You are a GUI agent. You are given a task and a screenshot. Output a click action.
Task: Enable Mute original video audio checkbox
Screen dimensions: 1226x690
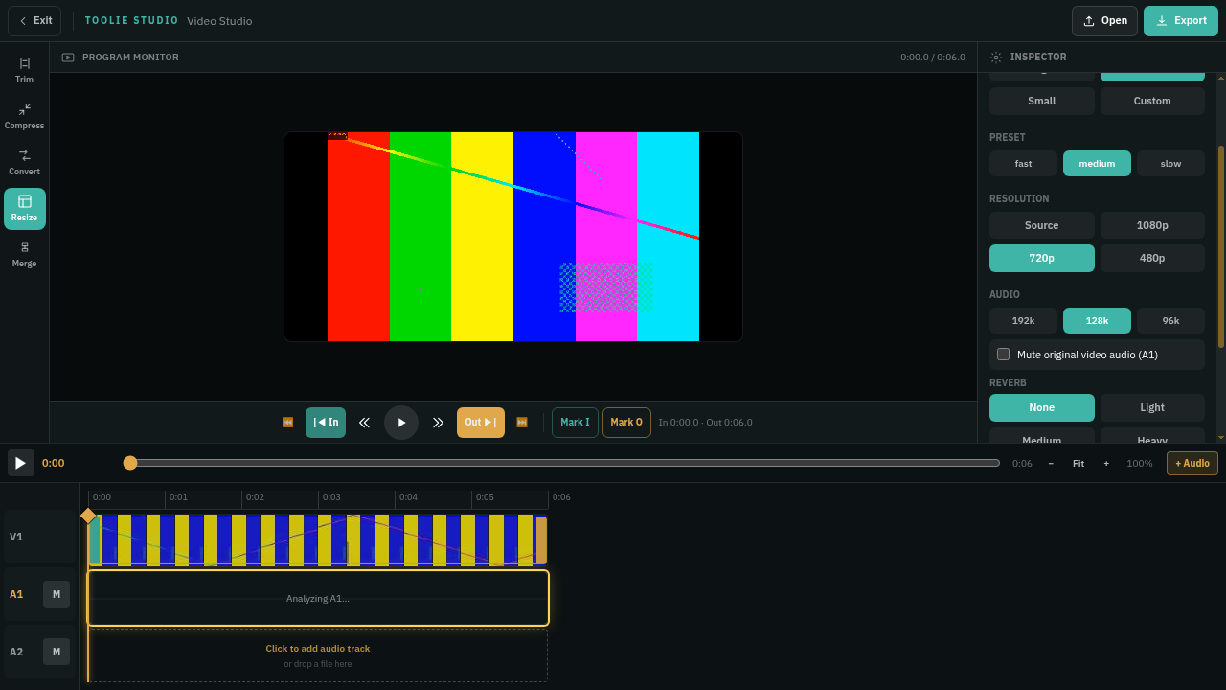(1004, 355)
